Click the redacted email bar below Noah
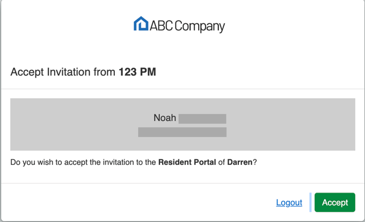The image size is (365, 222). (182, 132)
